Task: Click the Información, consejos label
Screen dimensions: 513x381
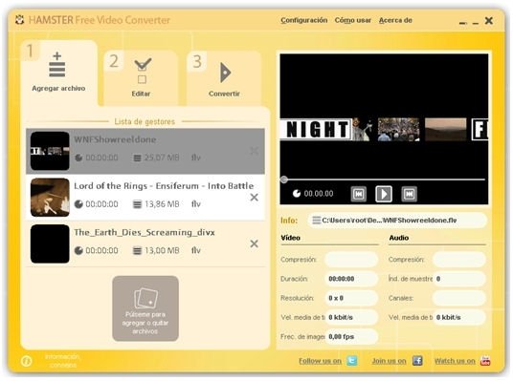Action: pos(62,361)
